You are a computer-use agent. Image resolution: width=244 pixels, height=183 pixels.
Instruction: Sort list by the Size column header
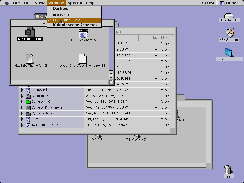(149, 38)
